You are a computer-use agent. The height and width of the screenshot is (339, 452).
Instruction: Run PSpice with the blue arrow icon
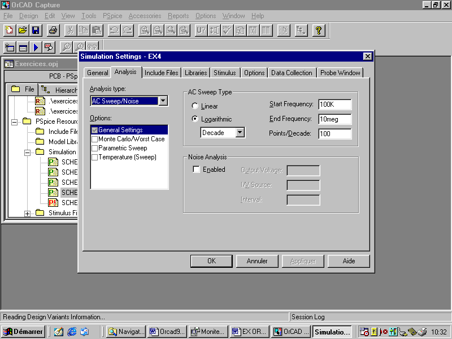pos(36,47)
